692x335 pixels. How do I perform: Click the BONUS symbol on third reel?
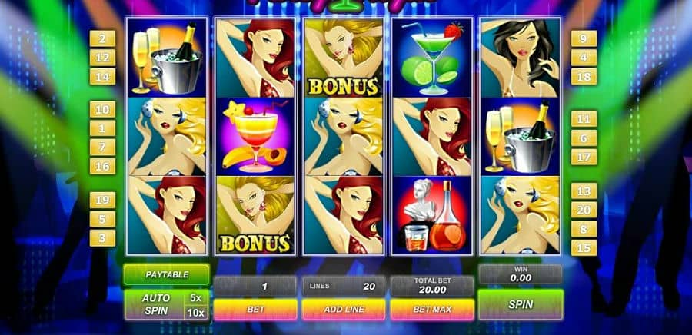344,58
